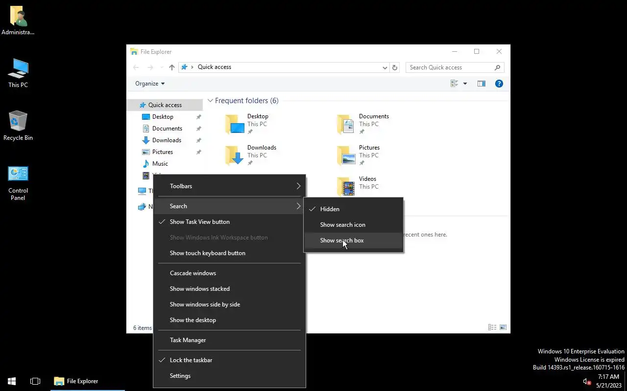The image size is (627, 391).
Task: Expand the Toolbars submenu
Action: (229, 186)
